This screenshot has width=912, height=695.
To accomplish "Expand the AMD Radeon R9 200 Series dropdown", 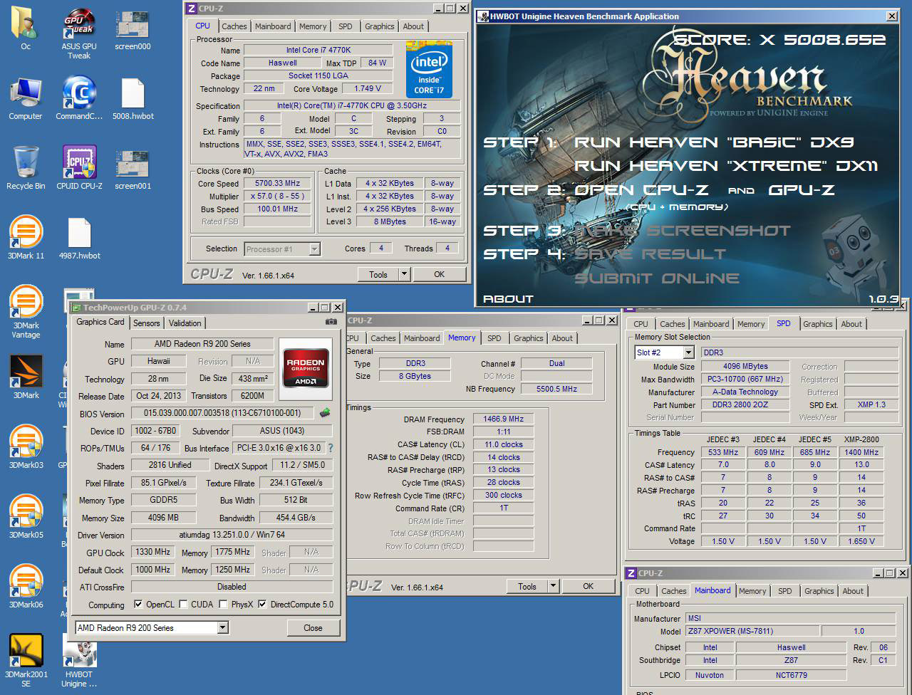I will 222,627.
